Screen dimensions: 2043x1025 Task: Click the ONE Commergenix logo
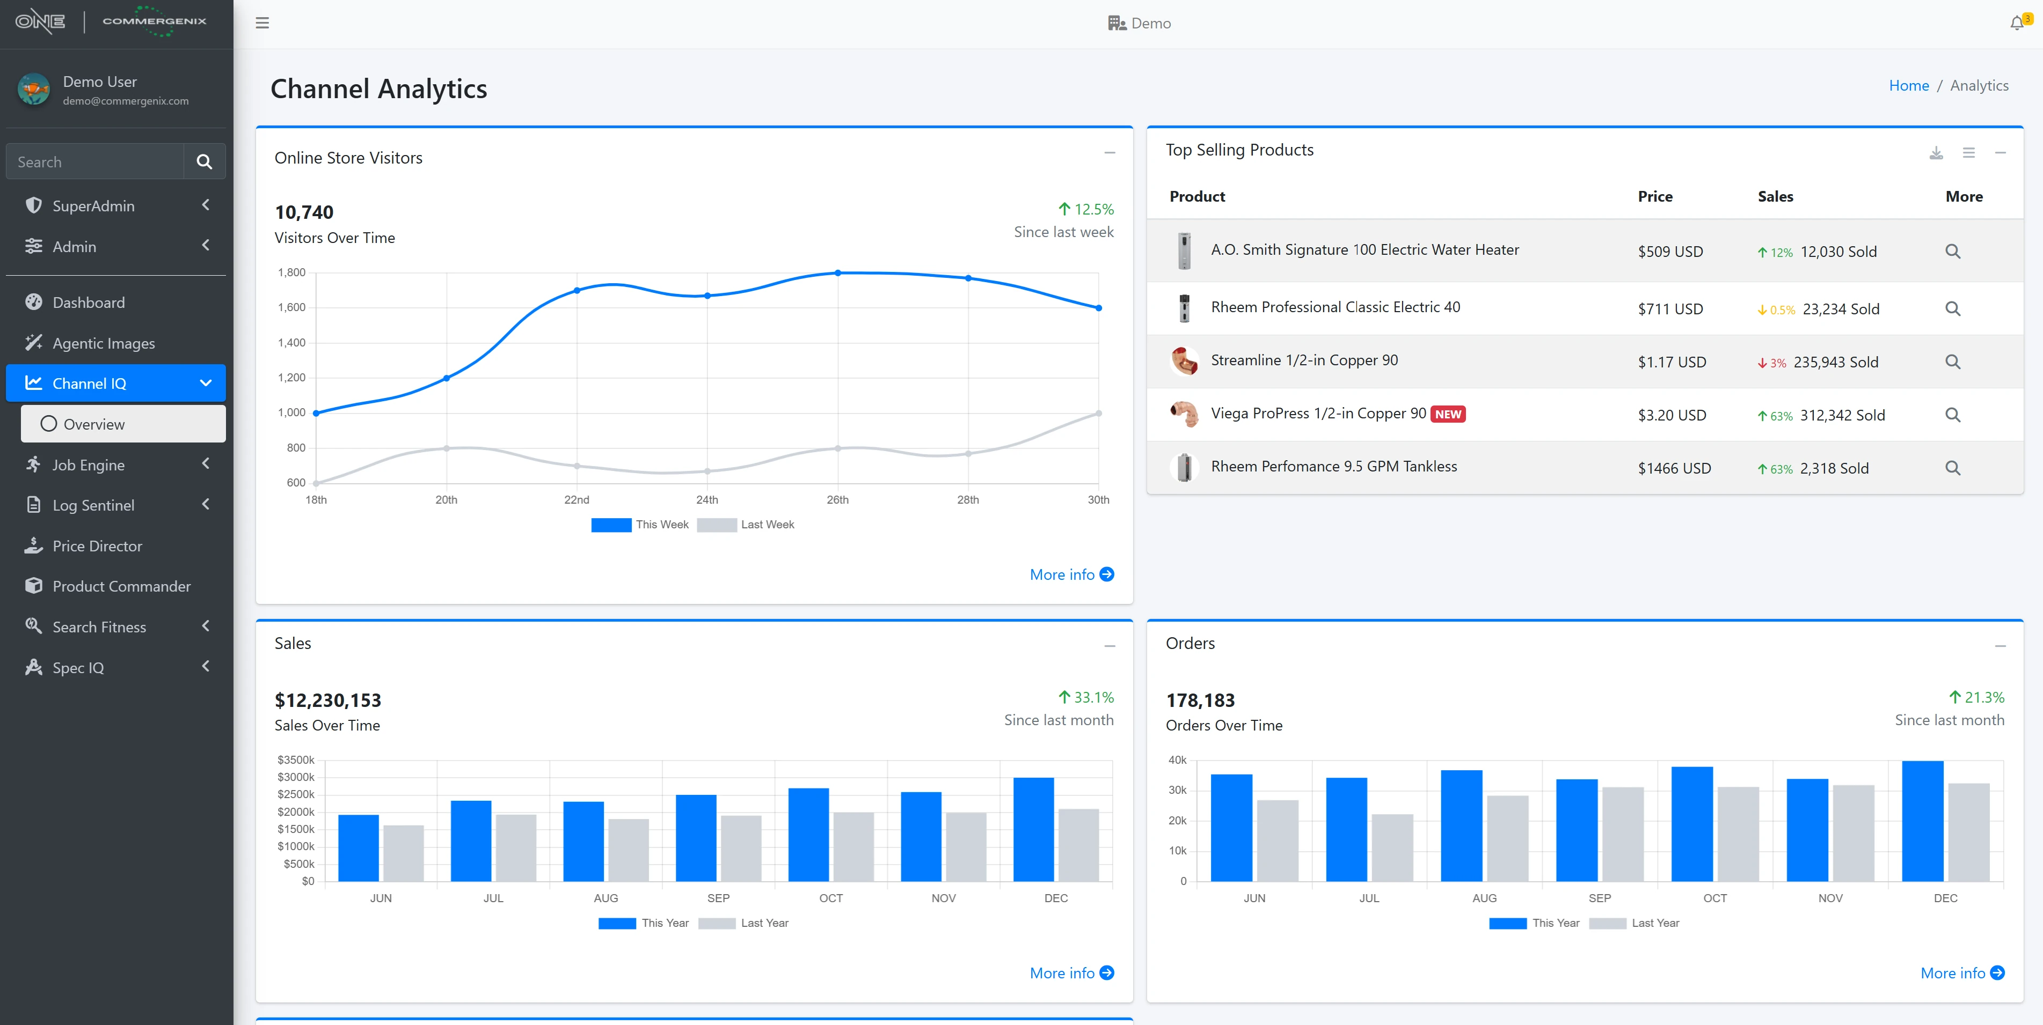click(111, 21)
